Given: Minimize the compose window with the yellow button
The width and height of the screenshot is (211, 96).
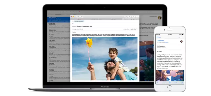Looking at the screenshot, I should pyautogui.click(x=73, y=17).
